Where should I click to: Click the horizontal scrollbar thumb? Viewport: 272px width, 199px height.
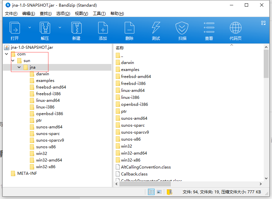(145, 184)
